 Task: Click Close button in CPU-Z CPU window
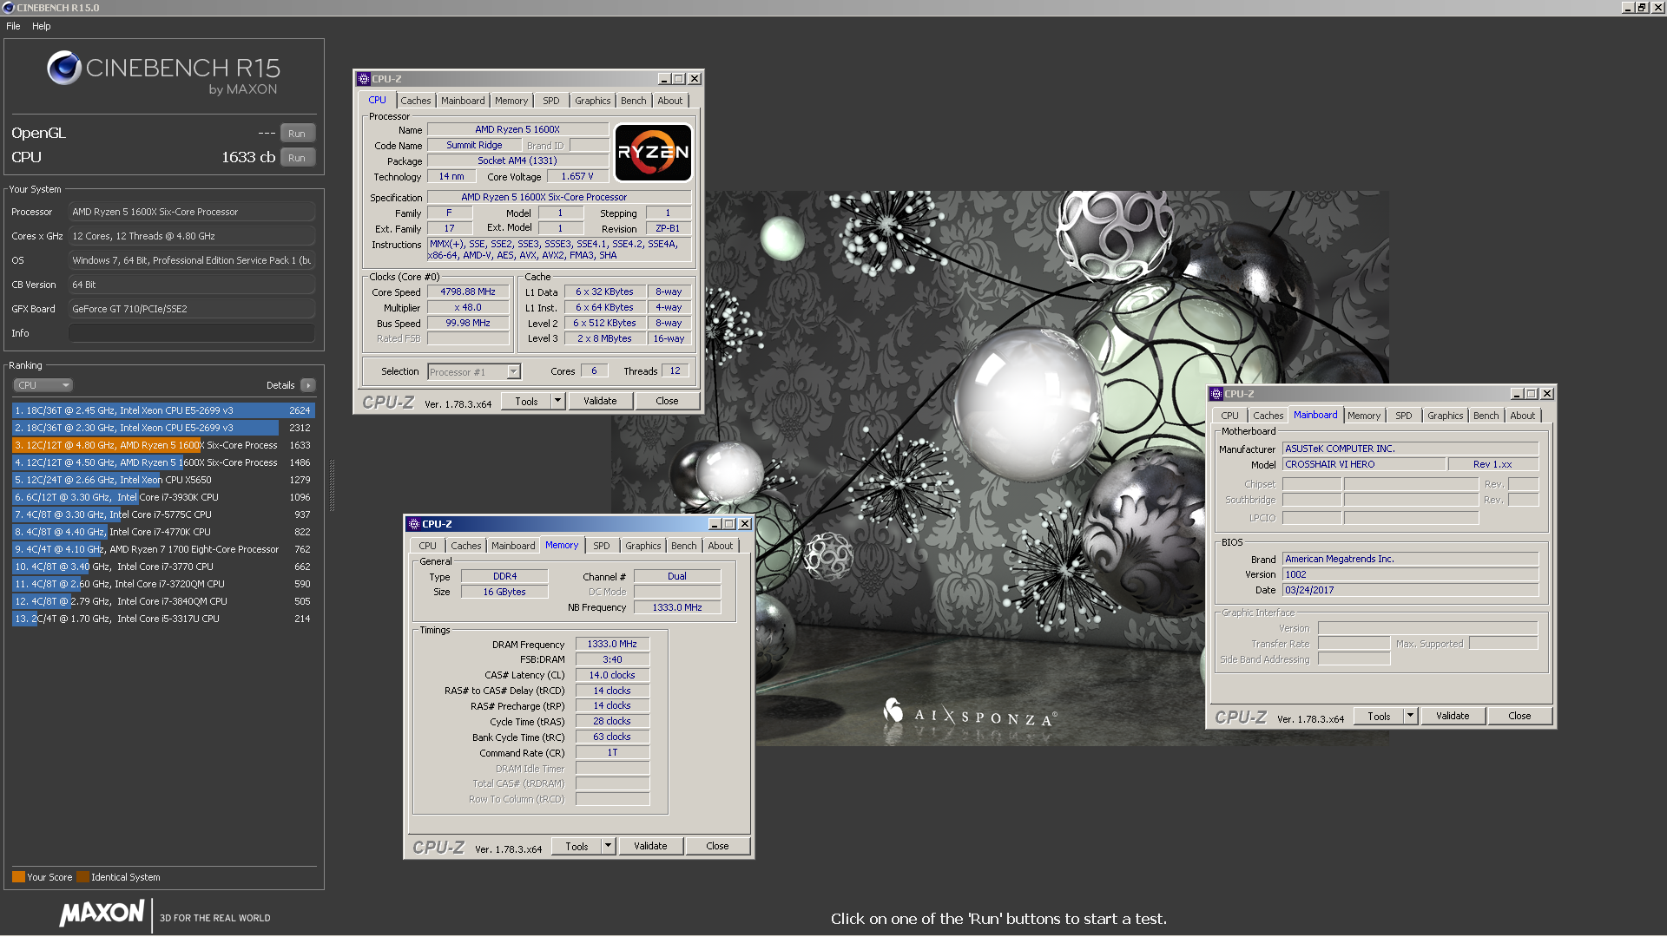point(667,401)
